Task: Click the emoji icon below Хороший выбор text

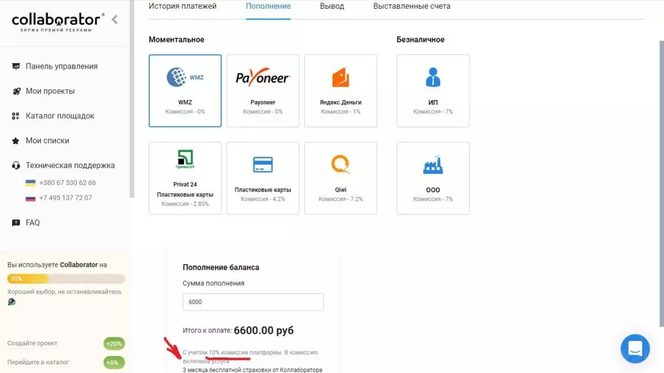Action: (x=12, y=302)
